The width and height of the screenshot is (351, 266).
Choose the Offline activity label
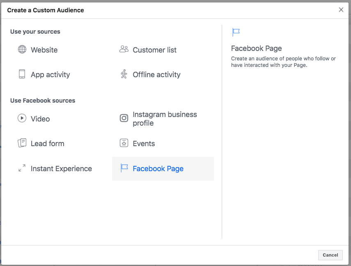coord(156,75)
